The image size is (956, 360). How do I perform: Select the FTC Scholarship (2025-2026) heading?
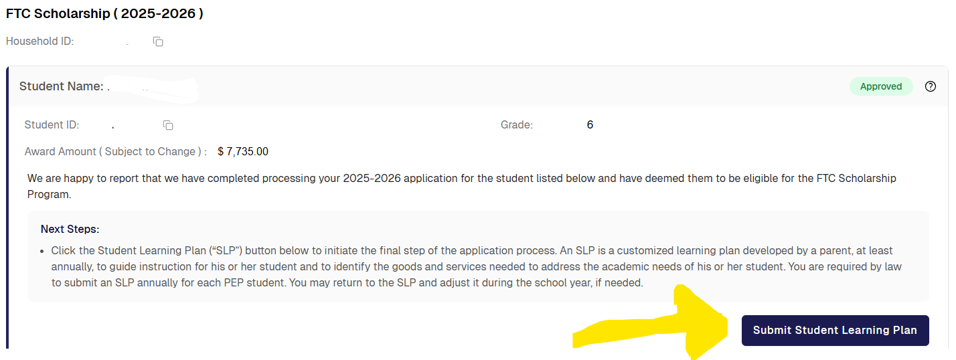point(104,13)
